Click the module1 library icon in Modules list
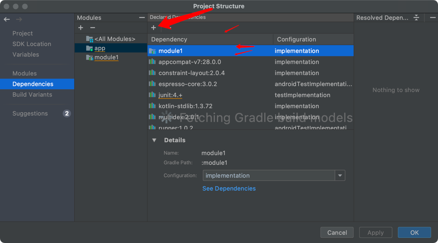438x243 pixels. tap(89, 57)
